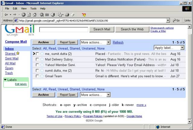The height and width of the screenshot is (130, 193).
Task: Select the first email's checkbox
Action: click(37, 54)
